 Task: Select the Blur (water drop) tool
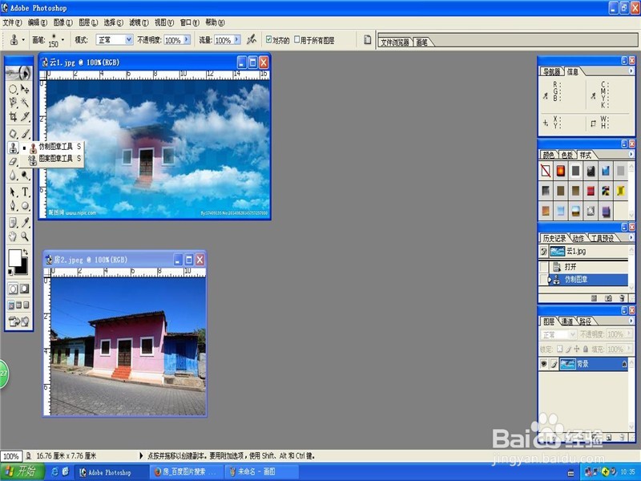pyautogui.click(x=13, y=176)
